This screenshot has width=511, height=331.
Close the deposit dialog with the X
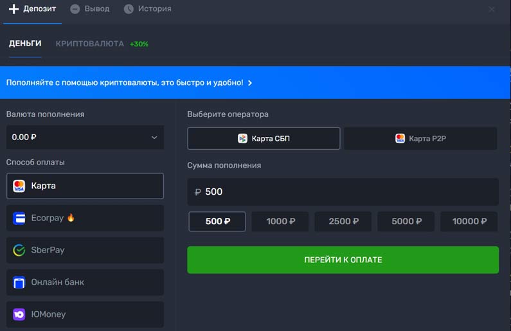pos(492,9)
